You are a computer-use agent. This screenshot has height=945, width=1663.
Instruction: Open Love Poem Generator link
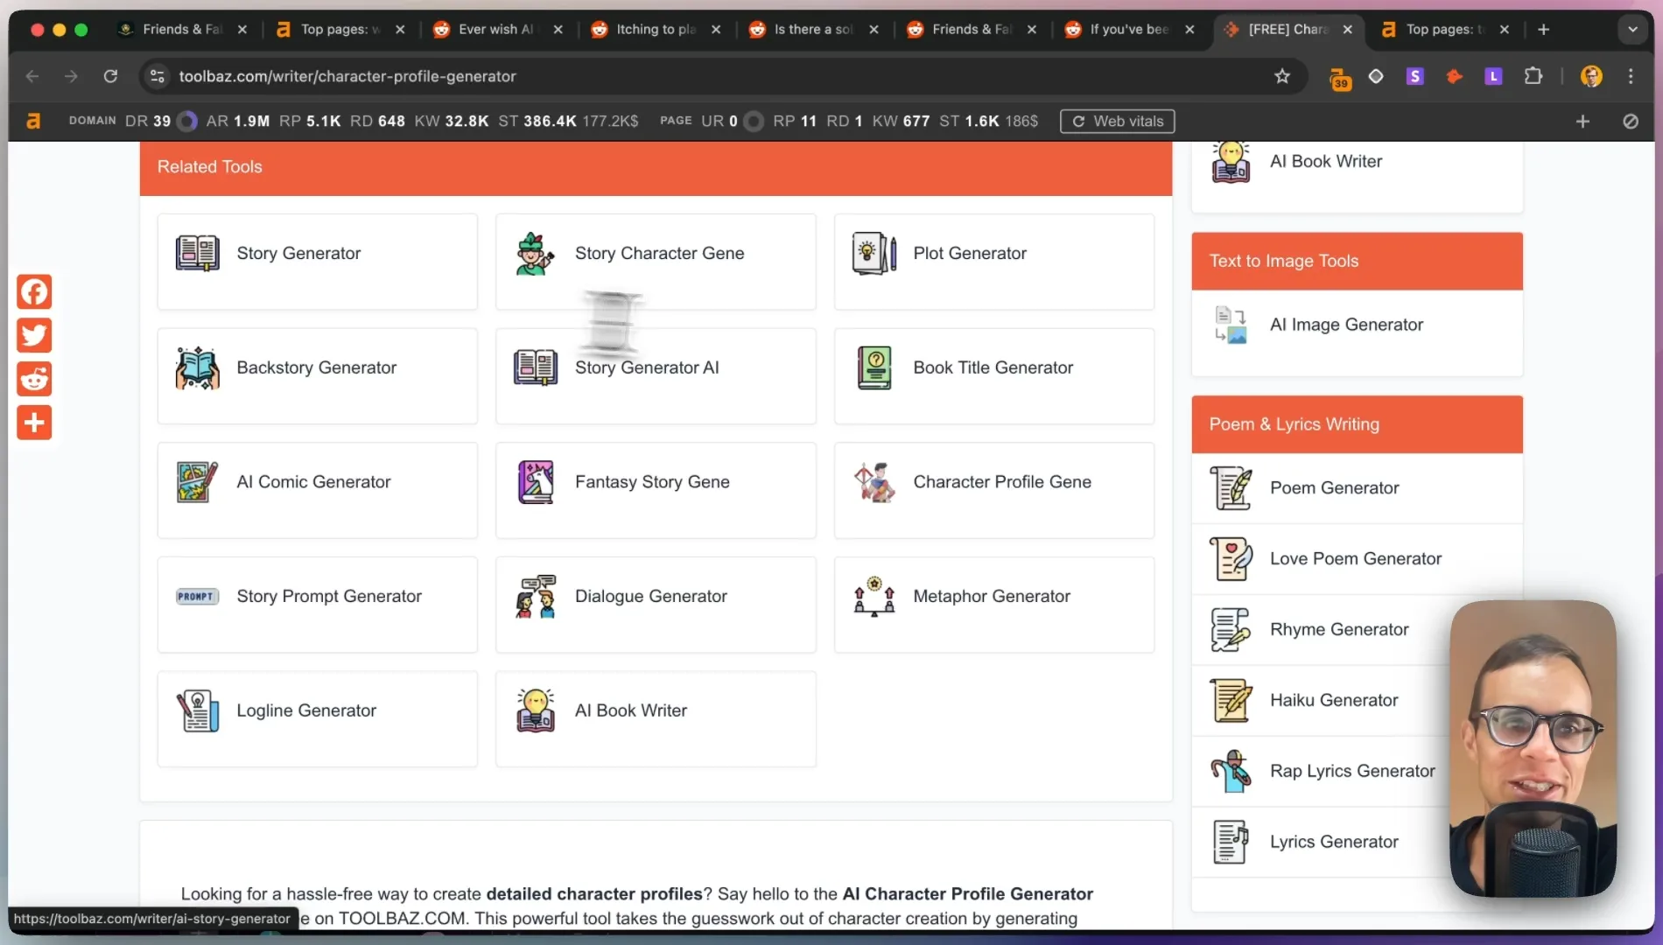[1356, 558]
